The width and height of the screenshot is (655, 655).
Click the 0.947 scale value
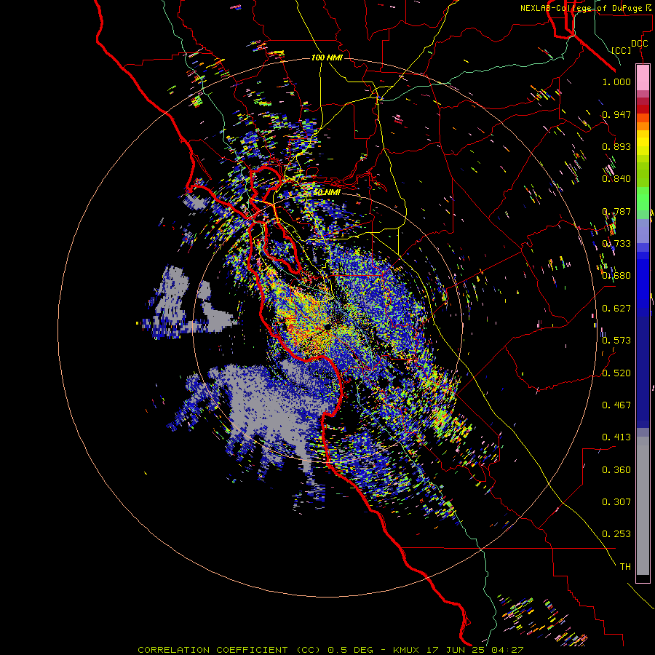point(616,114)
